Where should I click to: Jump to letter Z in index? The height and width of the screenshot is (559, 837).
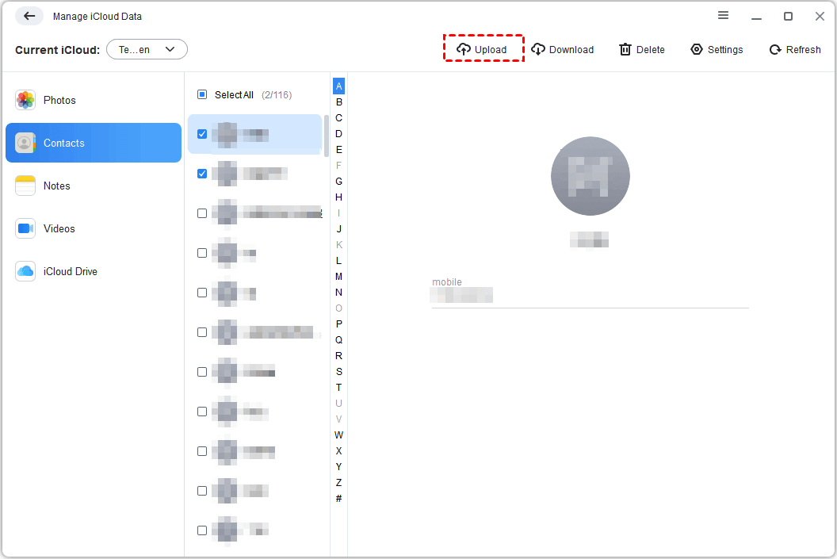pyautogui.click(x=338, y=482)
